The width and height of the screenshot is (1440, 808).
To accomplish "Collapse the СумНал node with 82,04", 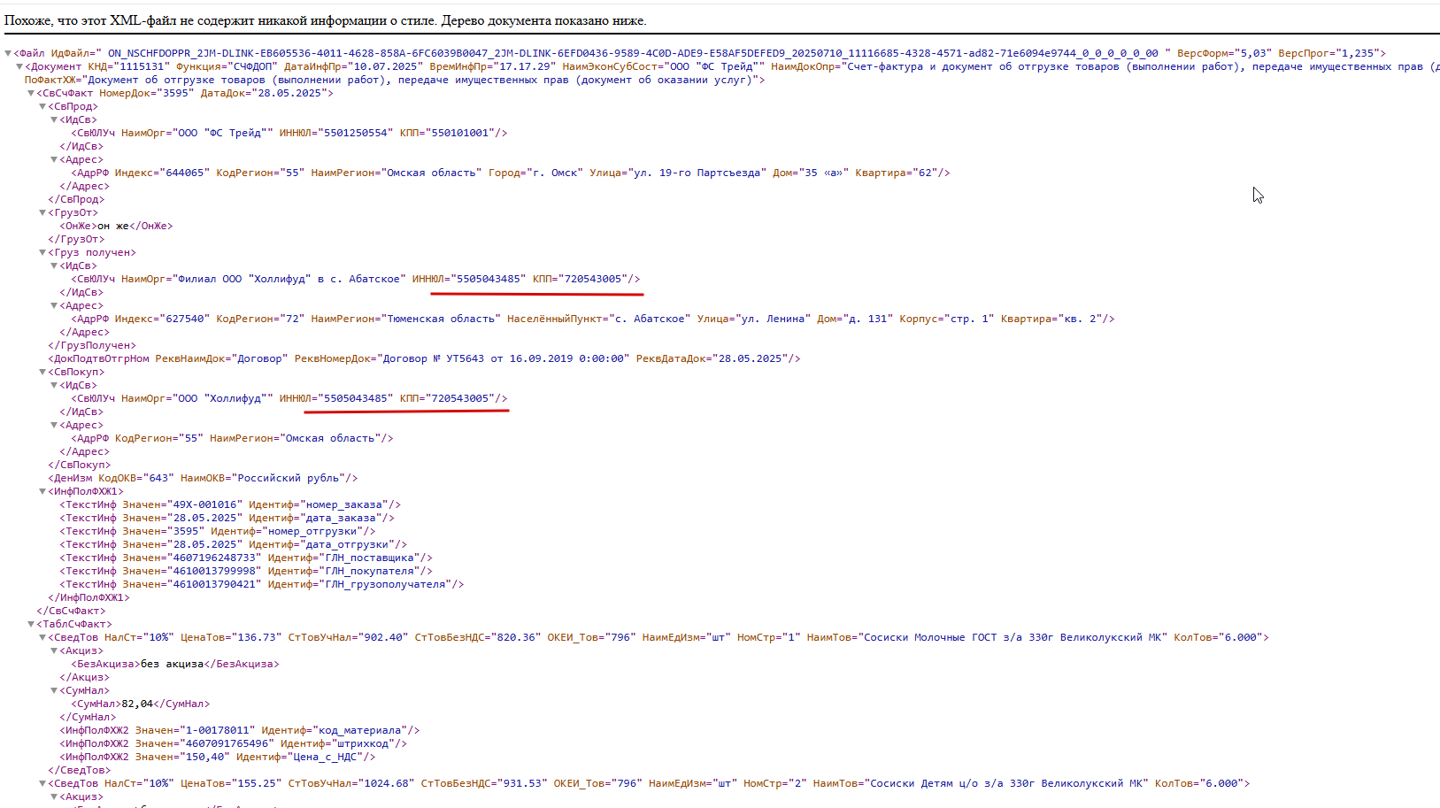I will 54,690.
